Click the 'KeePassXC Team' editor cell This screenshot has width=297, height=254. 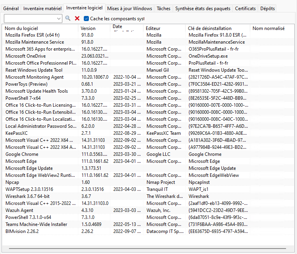tap(163, 133)
